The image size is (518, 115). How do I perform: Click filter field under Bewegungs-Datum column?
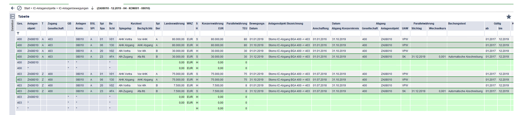[258, 33]
